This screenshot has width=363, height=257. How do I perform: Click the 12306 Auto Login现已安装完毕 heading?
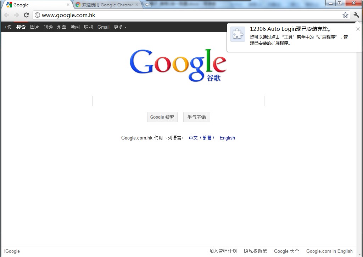pyautogui.click(x=291, y=29)
